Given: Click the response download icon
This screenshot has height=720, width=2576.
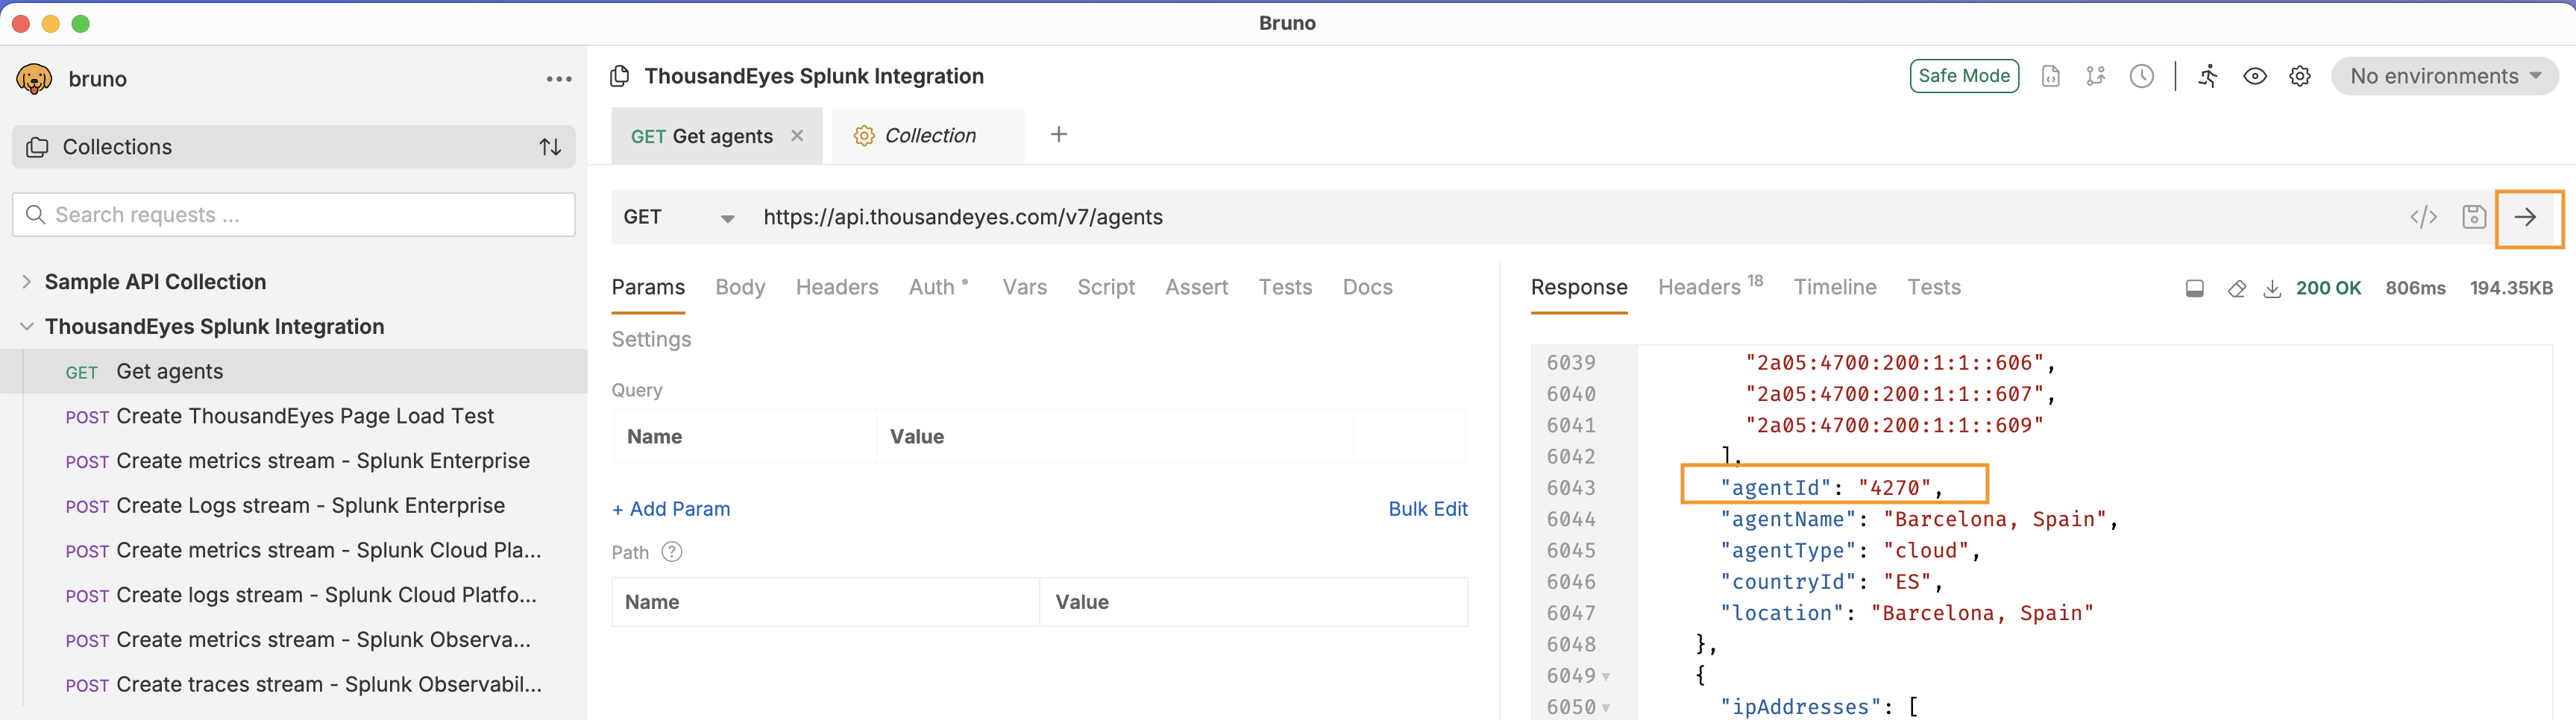Looking at the screenshot, I should pyautogui.click(x=2272, y=289).
